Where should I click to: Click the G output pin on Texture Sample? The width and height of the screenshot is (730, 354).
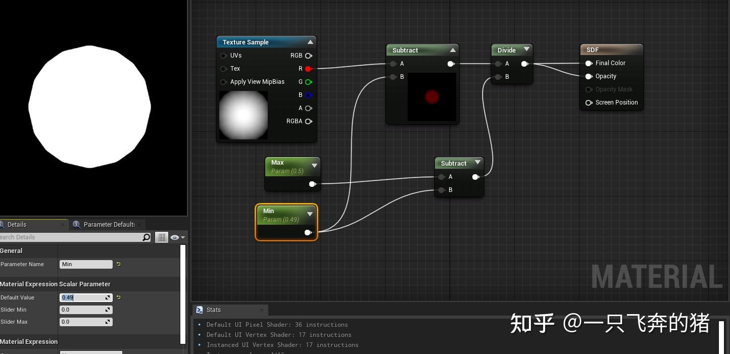click(x=308, y=82)
